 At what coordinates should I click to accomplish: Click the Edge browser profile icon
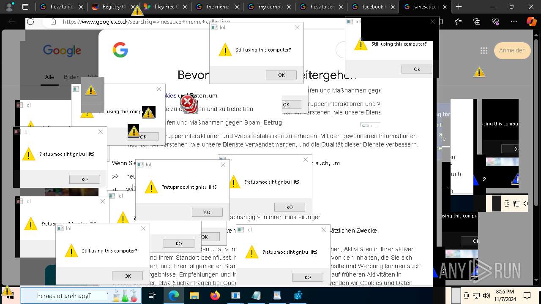click(9, 7)
